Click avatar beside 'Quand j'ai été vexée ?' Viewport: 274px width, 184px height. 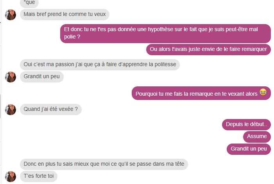click(11, 110)
